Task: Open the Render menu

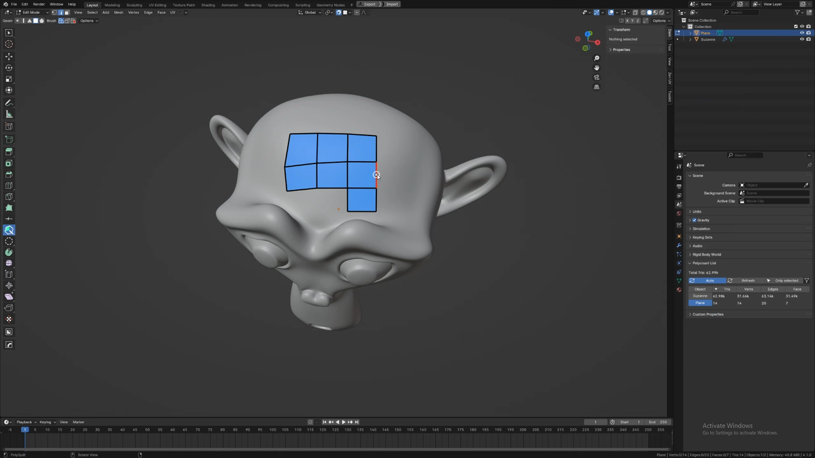Action: pos(39,4)
